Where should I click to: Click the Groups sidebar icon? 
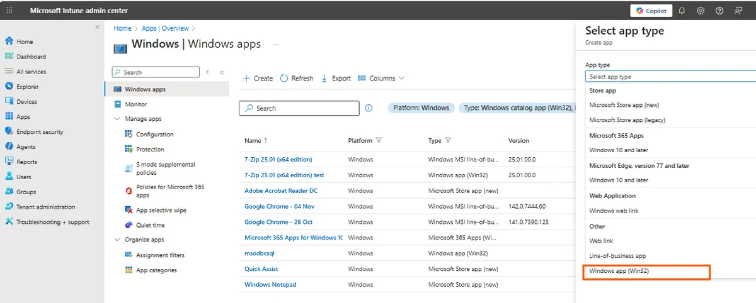tap(9, 192)
